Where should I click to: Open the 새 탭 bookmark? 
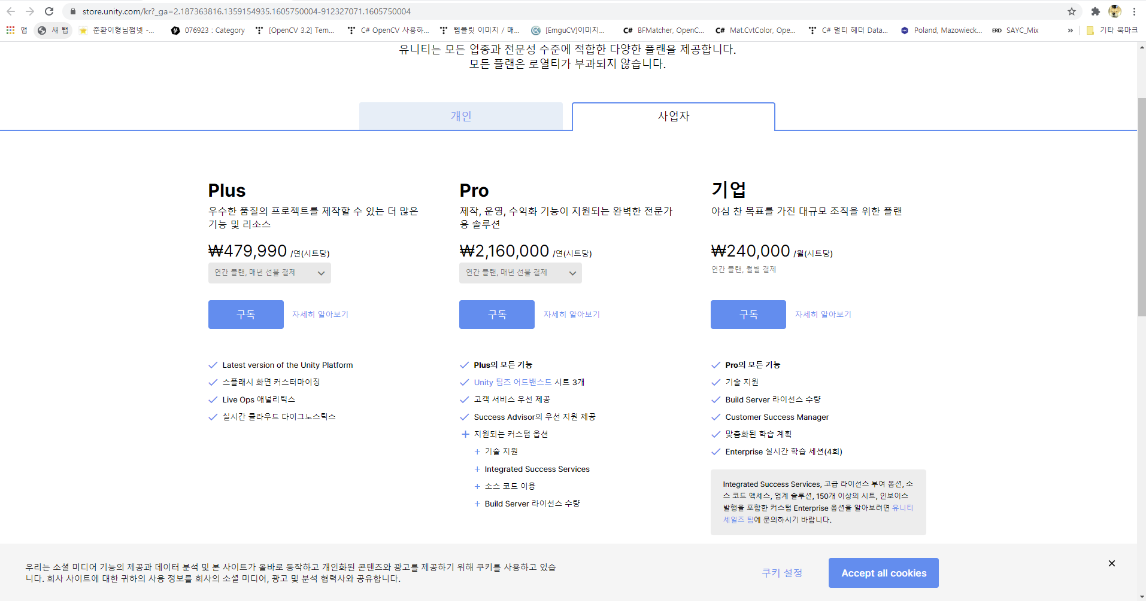point(53,30)
